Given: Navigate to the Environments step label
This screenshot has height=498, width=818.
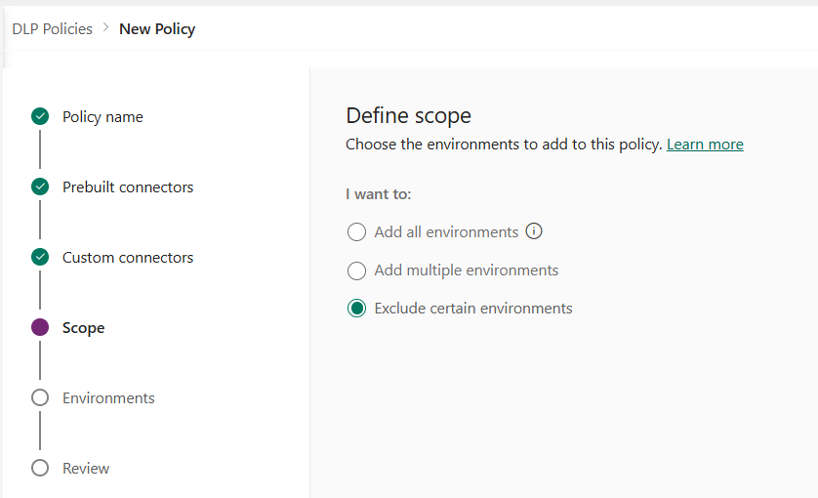Looking at the screenshot, I should point(108,398).
